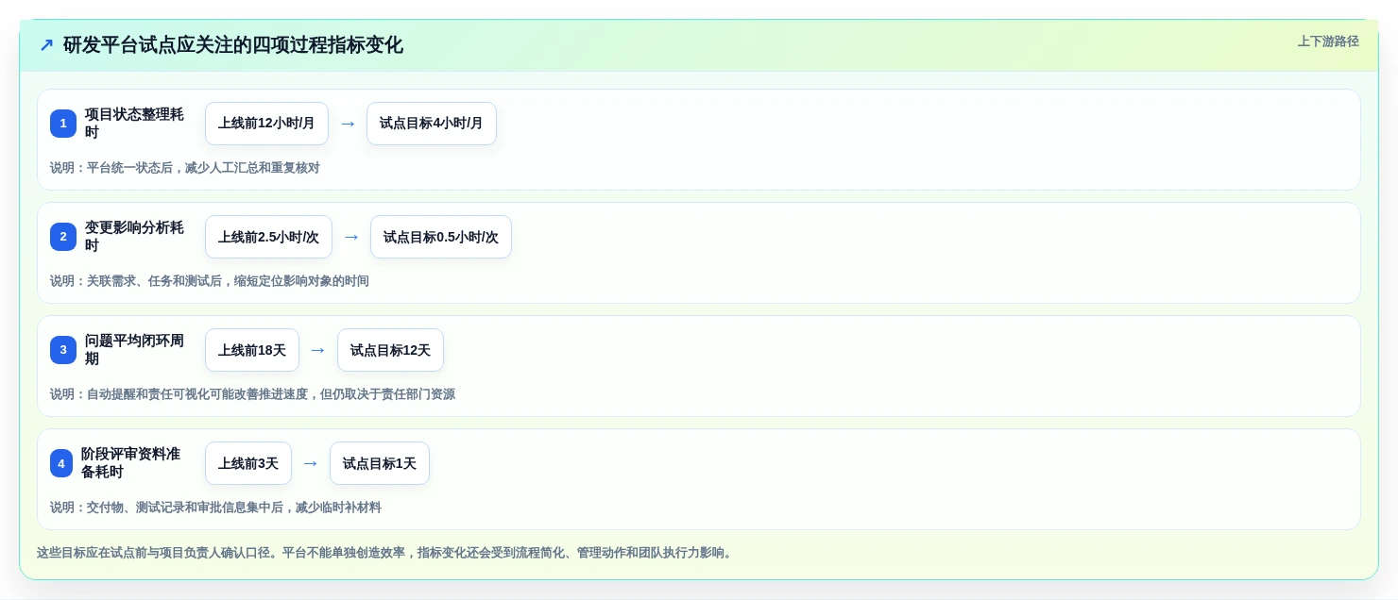The width and height of the screenshot is (1398, 600).
Task: Click the number 2 badge for 变更影响分析耗时
Action: (x=63, y=237)
